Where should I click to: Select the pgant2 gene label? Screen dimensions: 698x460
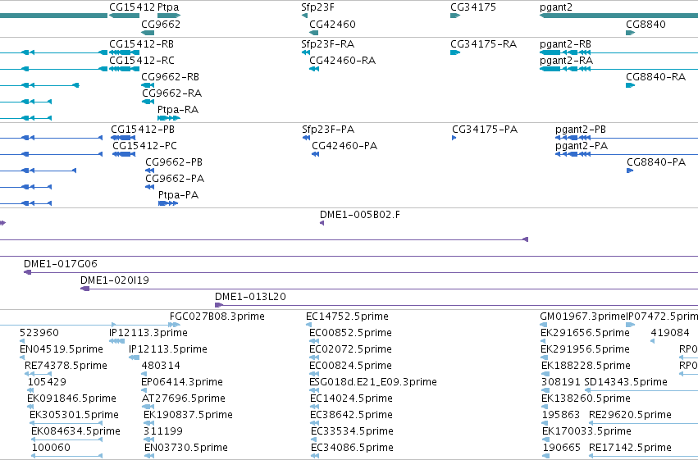(x=556, y=7)
